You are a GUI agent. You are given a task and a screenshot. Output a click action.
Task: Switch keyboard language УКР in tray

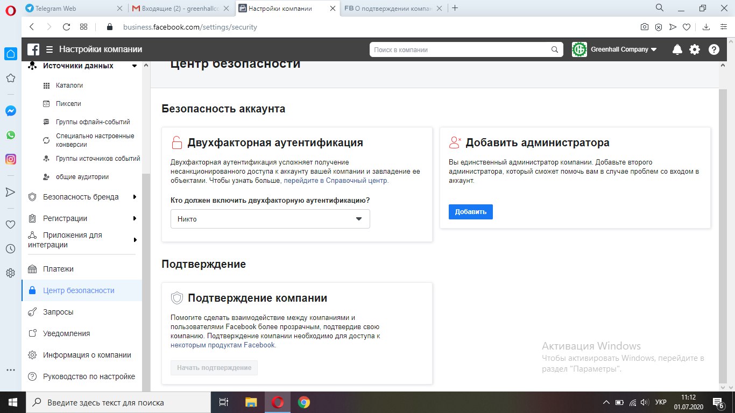[661, 402]
